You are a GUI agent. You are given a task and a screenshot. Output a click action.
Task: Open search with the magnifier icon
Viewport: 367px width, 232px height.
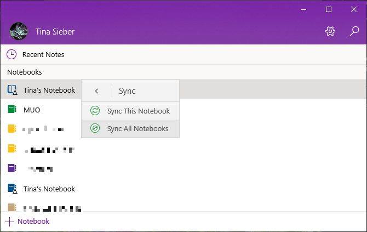354,31
